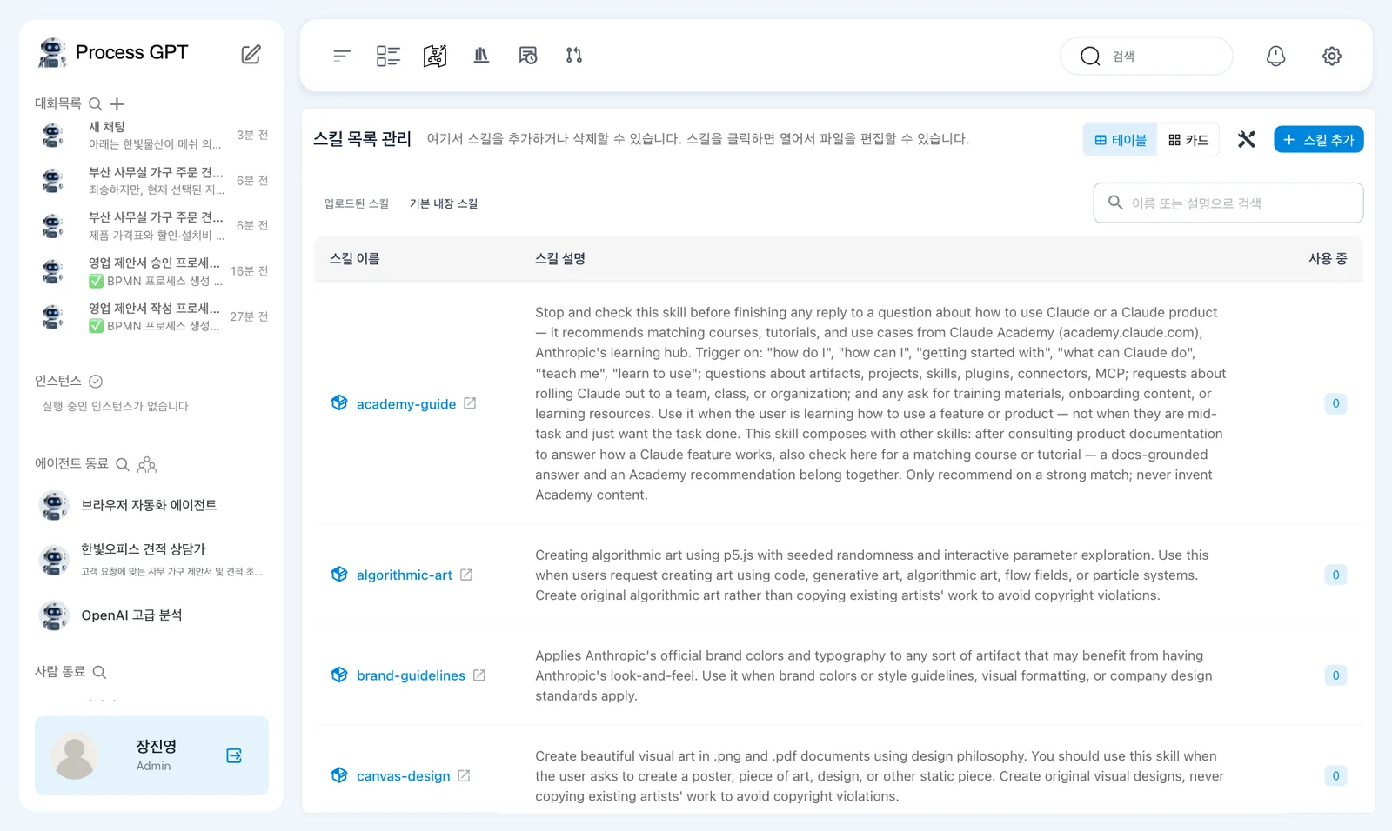
Task: Open the 영업 제안서 작성 conversation
Action: (x=152, y=316)
